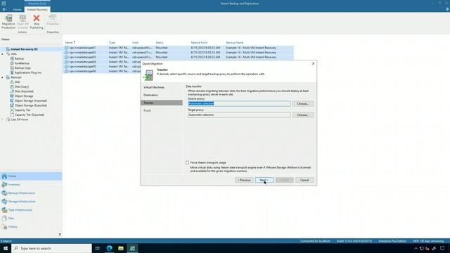Viewport: 450px width, 253px height.
Task: Switch to the Home ribbon tab
Action: click(17, 9)
